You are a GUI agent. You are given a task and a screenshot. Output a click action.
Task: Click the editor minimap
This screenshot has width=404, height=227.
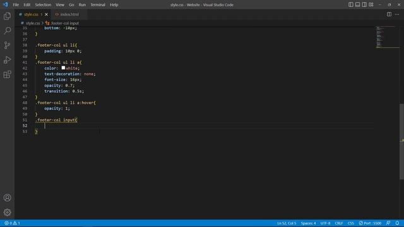coord(387,37)
